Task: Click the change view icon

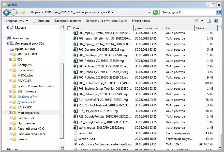Action: coord(196,21)
